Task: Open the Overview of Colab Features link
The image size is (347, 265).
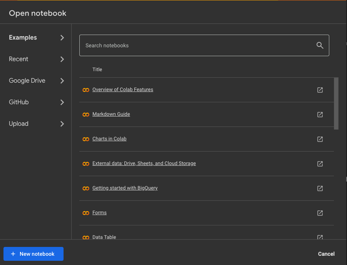Action: tap(122, 90)
